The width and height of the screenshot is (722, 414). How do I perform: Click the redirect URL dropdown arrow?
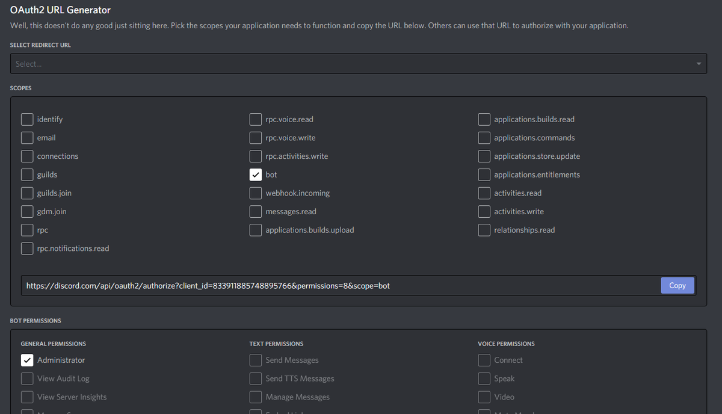click(x=699, y=64)
